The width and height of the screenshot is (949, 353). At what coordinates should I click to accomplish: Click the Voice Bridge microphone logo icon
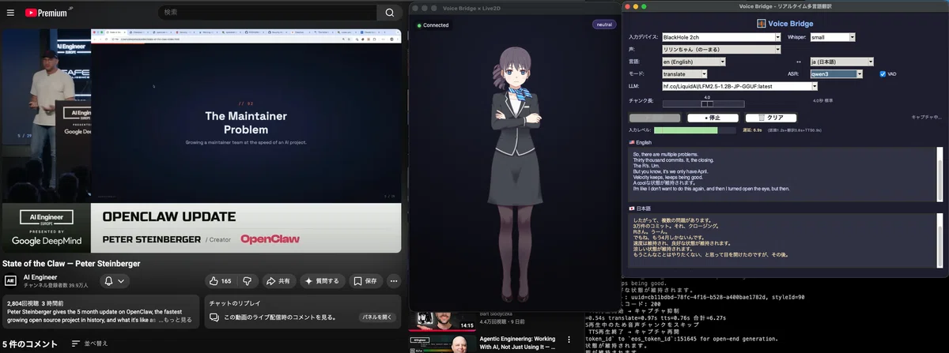[761, 23]
